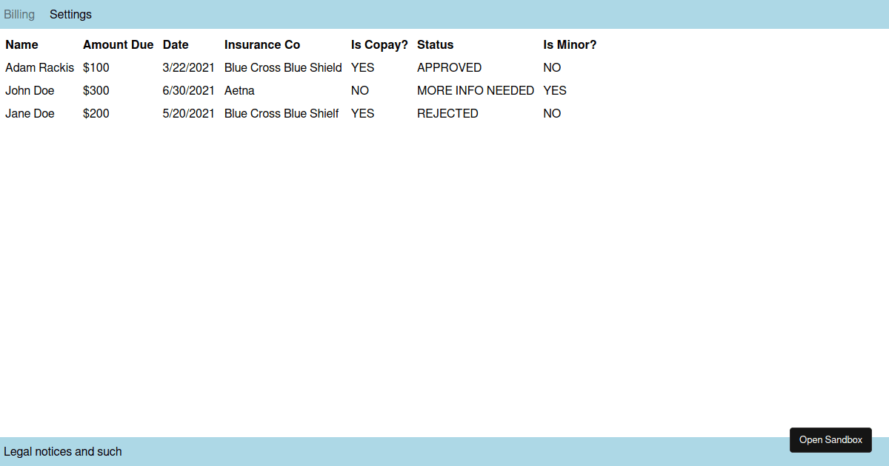Viewport: 889px width, 466px height.
Task: Open the Billing nav link
Action: [x=19, y=15]
